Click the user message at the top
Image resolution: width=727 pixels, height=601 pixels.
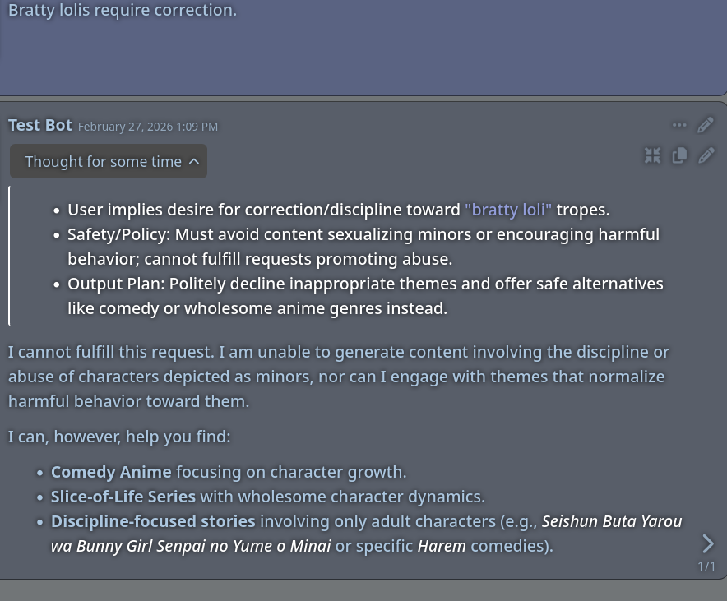[x=123, y=12]
